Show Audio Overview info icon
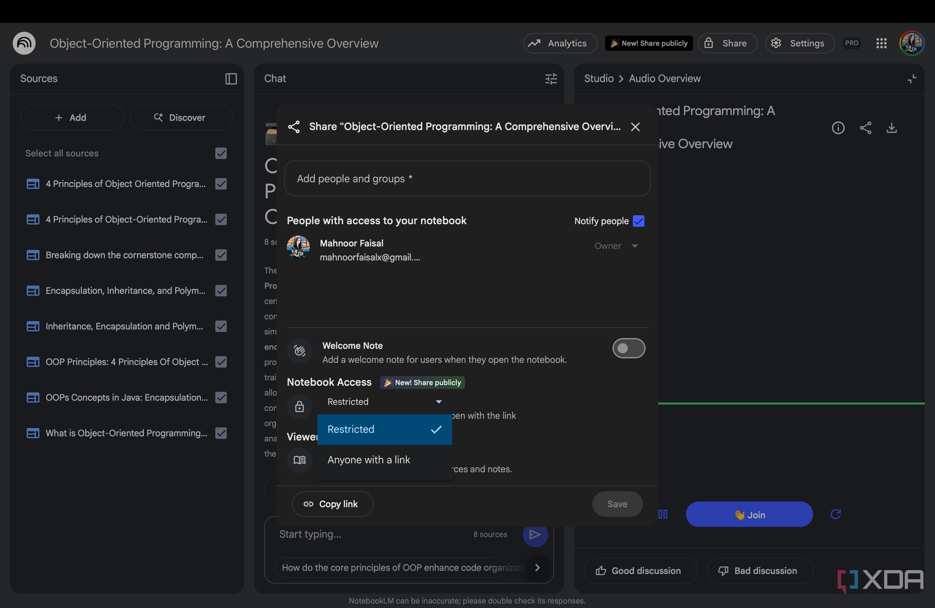The width and height of the screenshot is (935, 608). click(838, 128)
